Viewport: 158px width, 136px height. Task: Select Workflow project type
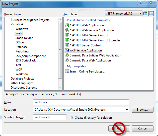coord(22,74)
